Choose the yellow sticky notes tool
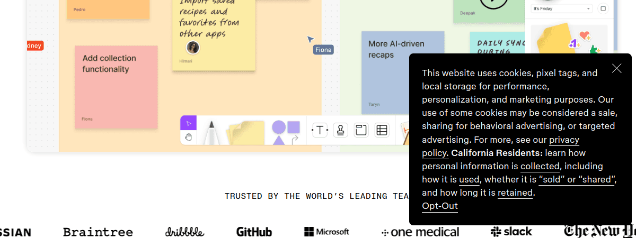 click(245, 132)
